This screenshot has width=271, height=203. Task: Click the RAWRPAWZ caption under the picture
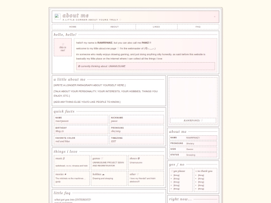(193, 120)
